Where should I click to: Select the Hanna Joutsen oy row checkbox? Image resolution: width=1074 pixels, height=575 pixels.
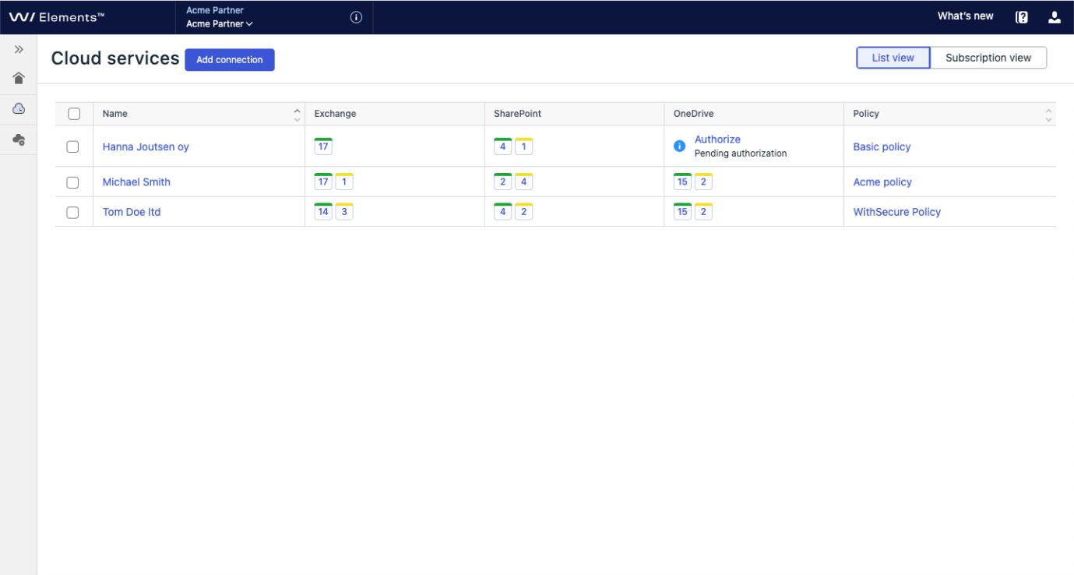tap(72, 146)
